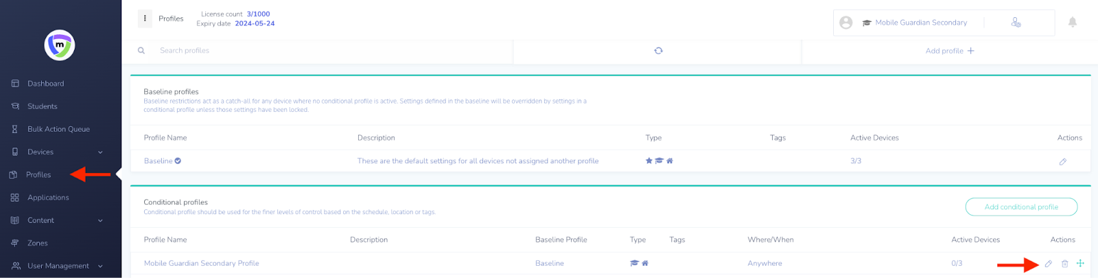Viewport: 1098px width, 278px height.
Task: Click the hourglass Bulk Action icon
Action: pyautogui.click(x=15, y=129)
